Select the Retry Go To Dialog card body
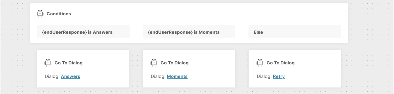 (295, 69)
